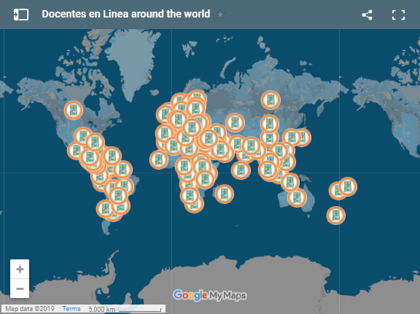Screen dimensions: 420x314
Task: Select the marker near New Zealand
Action: pyautogui.click(x=336, y=216)
